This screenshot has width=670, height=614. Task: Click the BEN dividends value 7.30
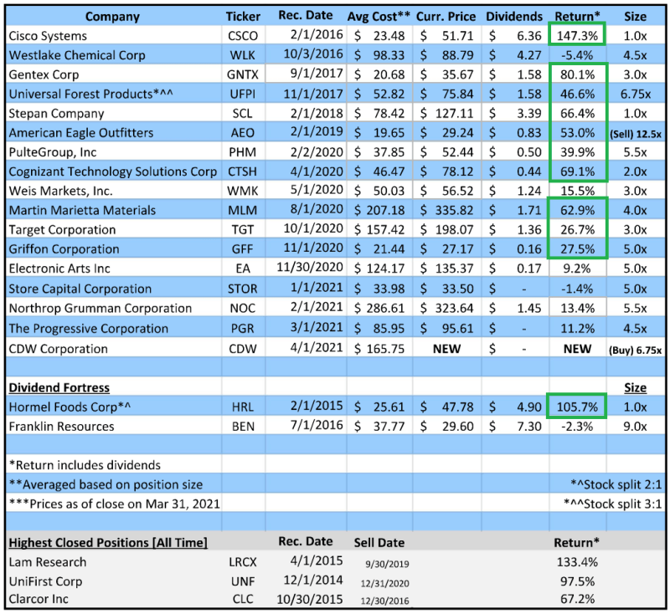pos(529,427)
